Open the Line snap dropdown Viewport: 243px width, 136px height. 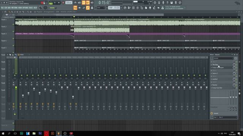click(x=101, y=8)
